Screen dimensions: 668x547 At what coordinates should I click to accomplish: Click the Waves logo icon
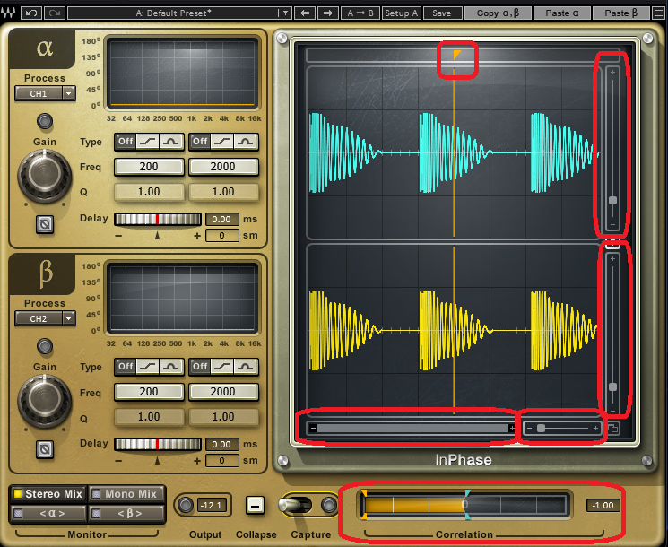click(9, 13)
